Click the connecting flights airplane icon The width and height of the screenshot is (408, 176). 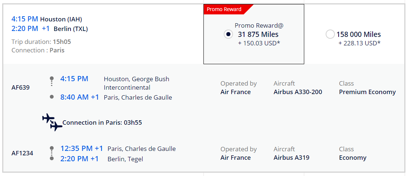tap(52, 122)
